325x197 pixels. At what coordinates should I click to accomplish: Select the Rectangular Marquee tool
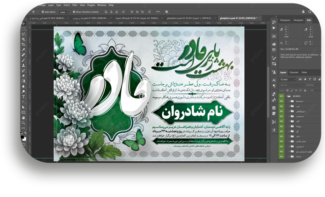click(23, 29)
